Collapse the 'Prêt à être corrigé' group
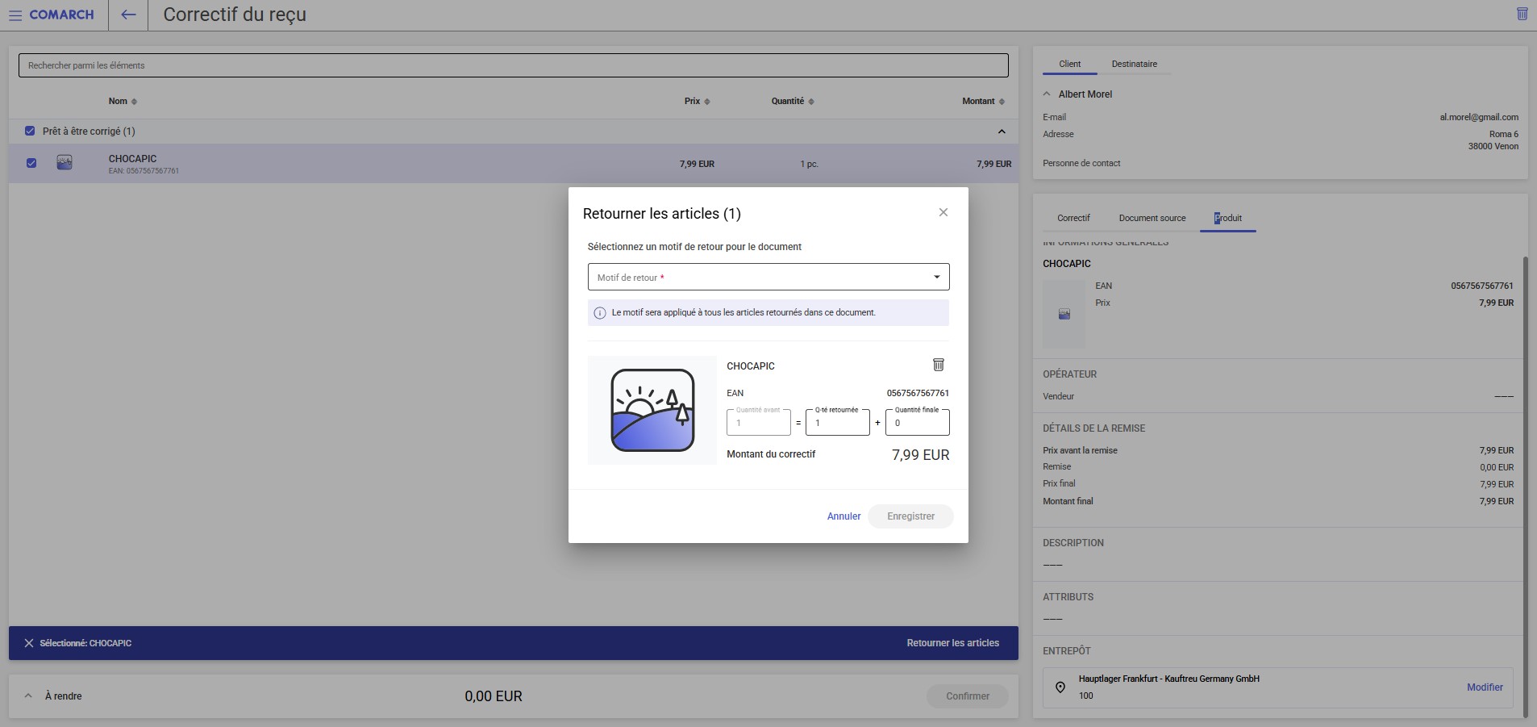The image size is (1537, 727). tap(1001, 132)
